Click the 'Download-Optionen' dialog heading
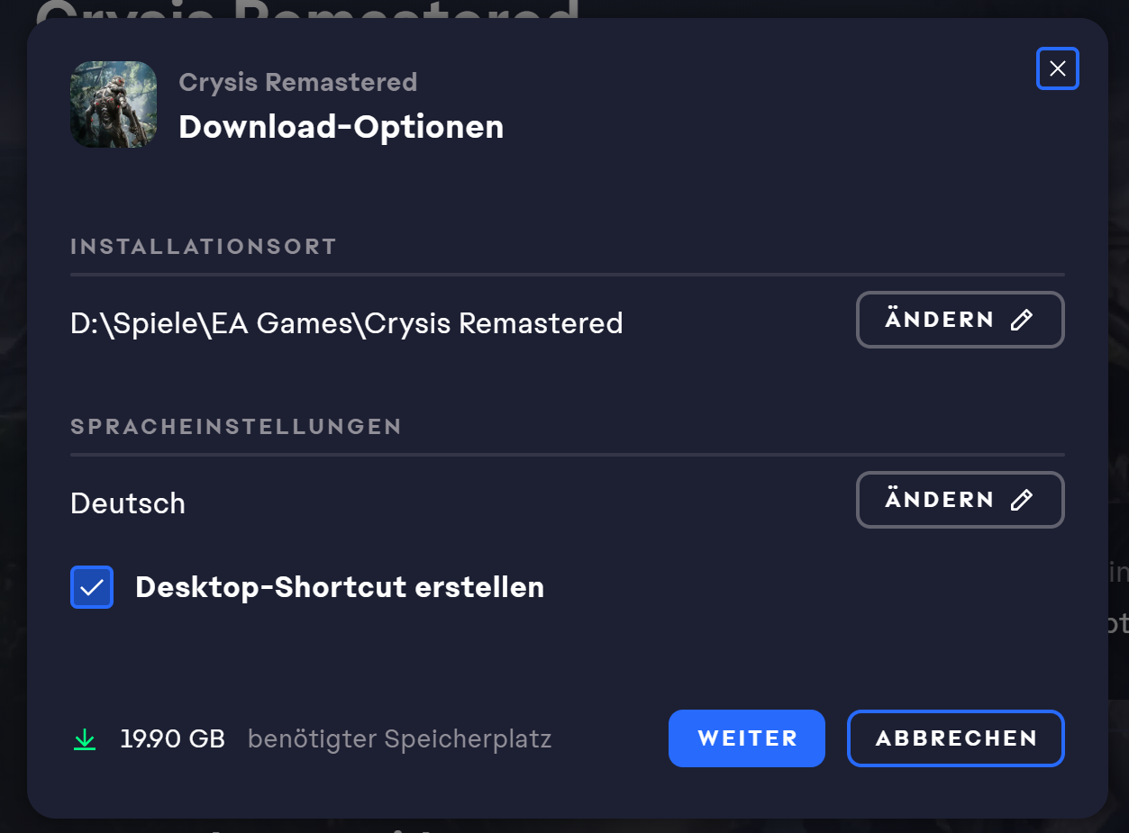Image resolution: width=1129 pixels, height=833 pixels. coord(341,127)
